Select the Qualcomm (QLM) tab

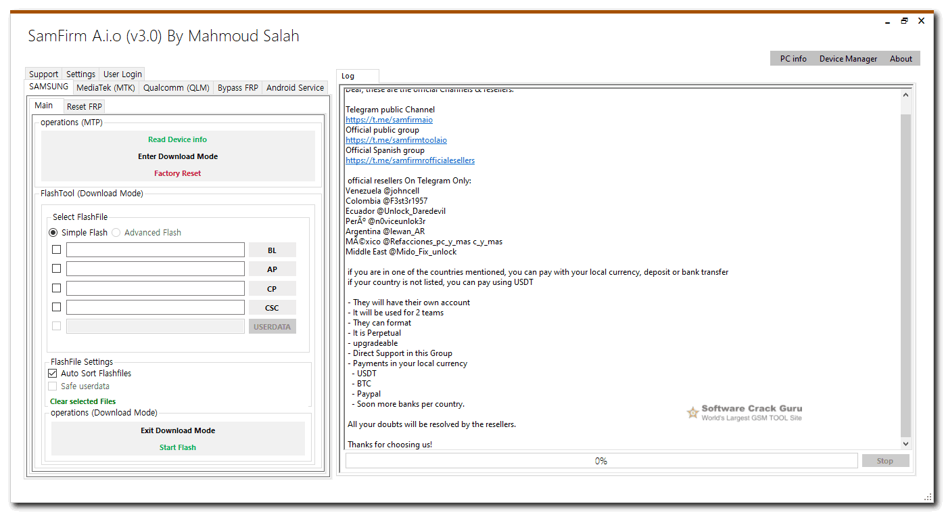[x=176, y=88]
